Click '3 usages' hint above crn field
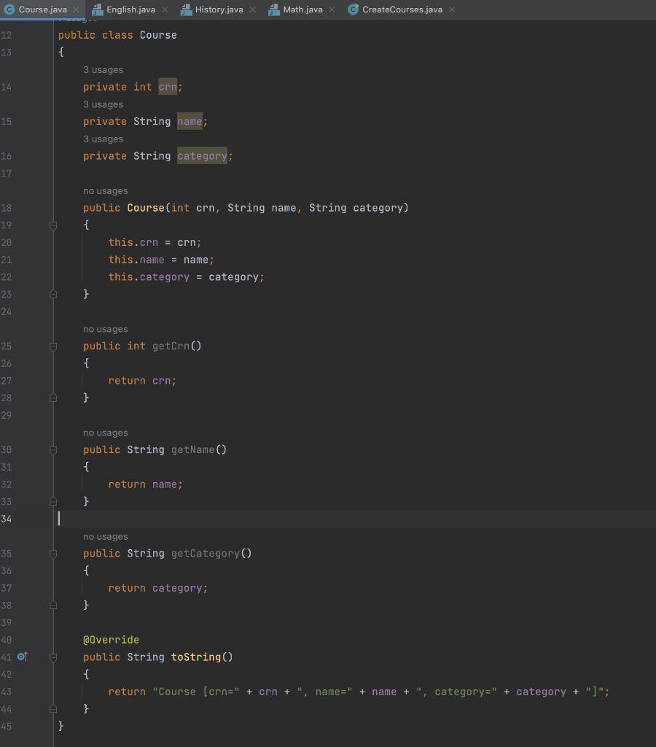The height and width of the screenshot is (747, 656). coord(103,70)
